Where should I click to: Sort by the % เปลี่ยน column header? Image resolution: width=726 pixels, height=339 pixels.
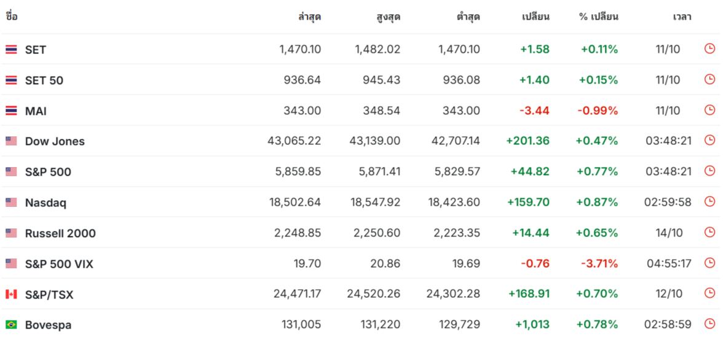598,17
